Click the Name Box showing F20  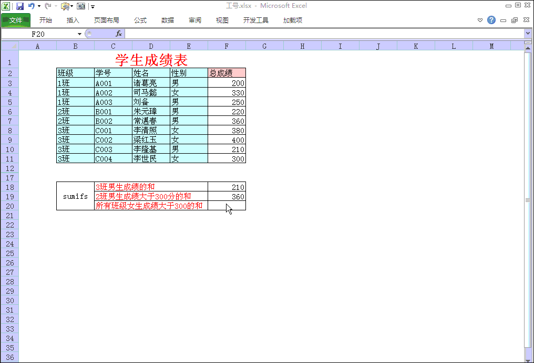click(38, 34)
